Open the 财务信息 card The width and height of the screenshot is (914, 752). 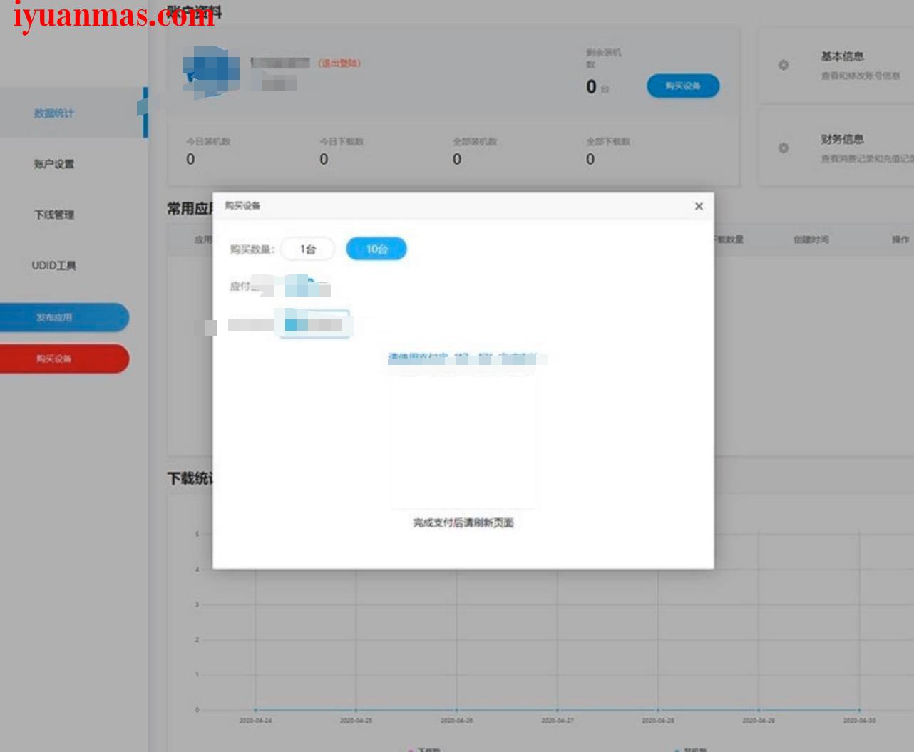(835, 148)
